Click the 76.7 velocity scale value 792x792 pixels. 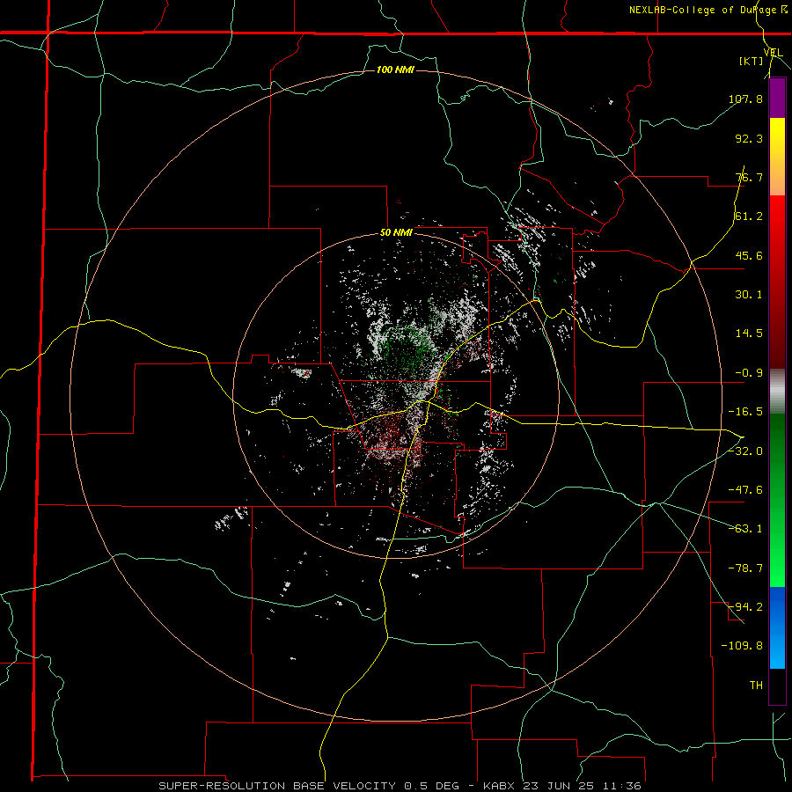click(x=749, y=177)
